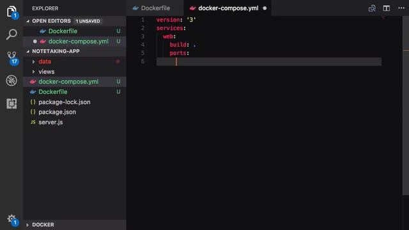The image size is (409, 230).
Task: Click unsaved dot beside docker-compose.yml in Open Editors
Action: (35, 42)
